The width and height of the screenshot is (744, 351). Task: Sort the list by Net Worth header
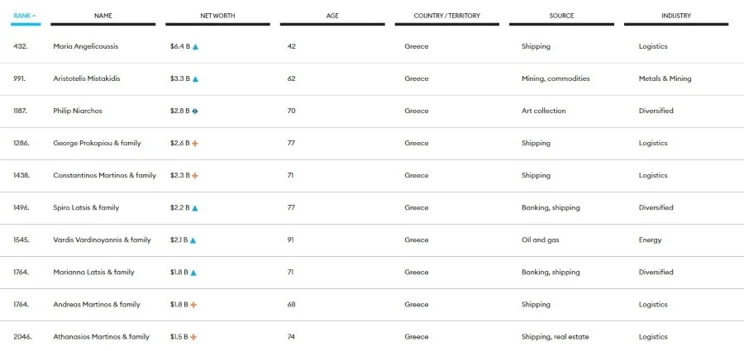[217, 16]
